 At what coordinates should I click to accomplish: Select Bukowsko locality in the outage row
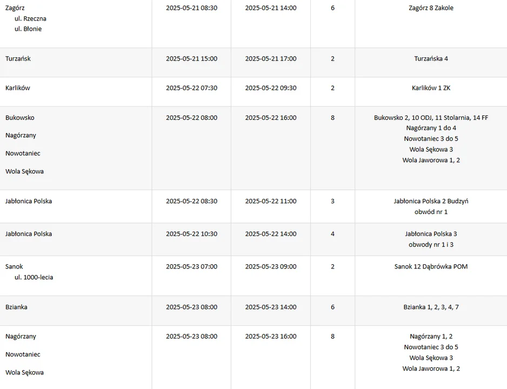19,118
